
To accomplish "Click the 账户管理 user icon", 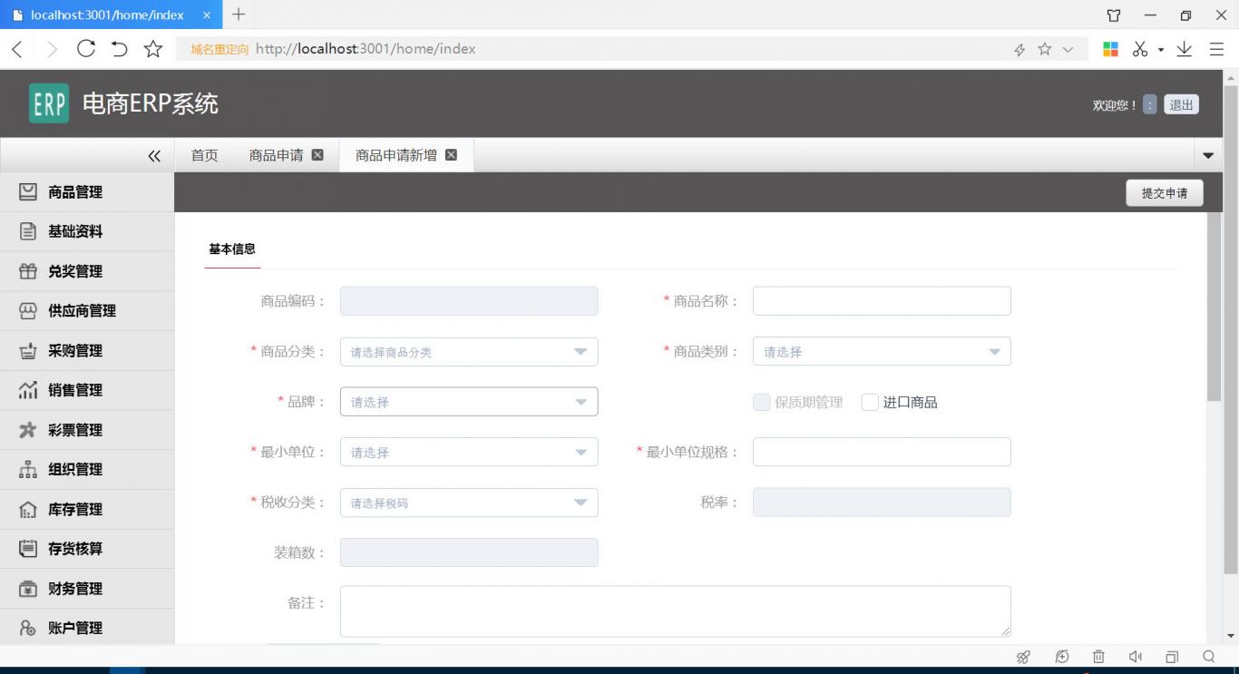I will (x=28, y=628).
